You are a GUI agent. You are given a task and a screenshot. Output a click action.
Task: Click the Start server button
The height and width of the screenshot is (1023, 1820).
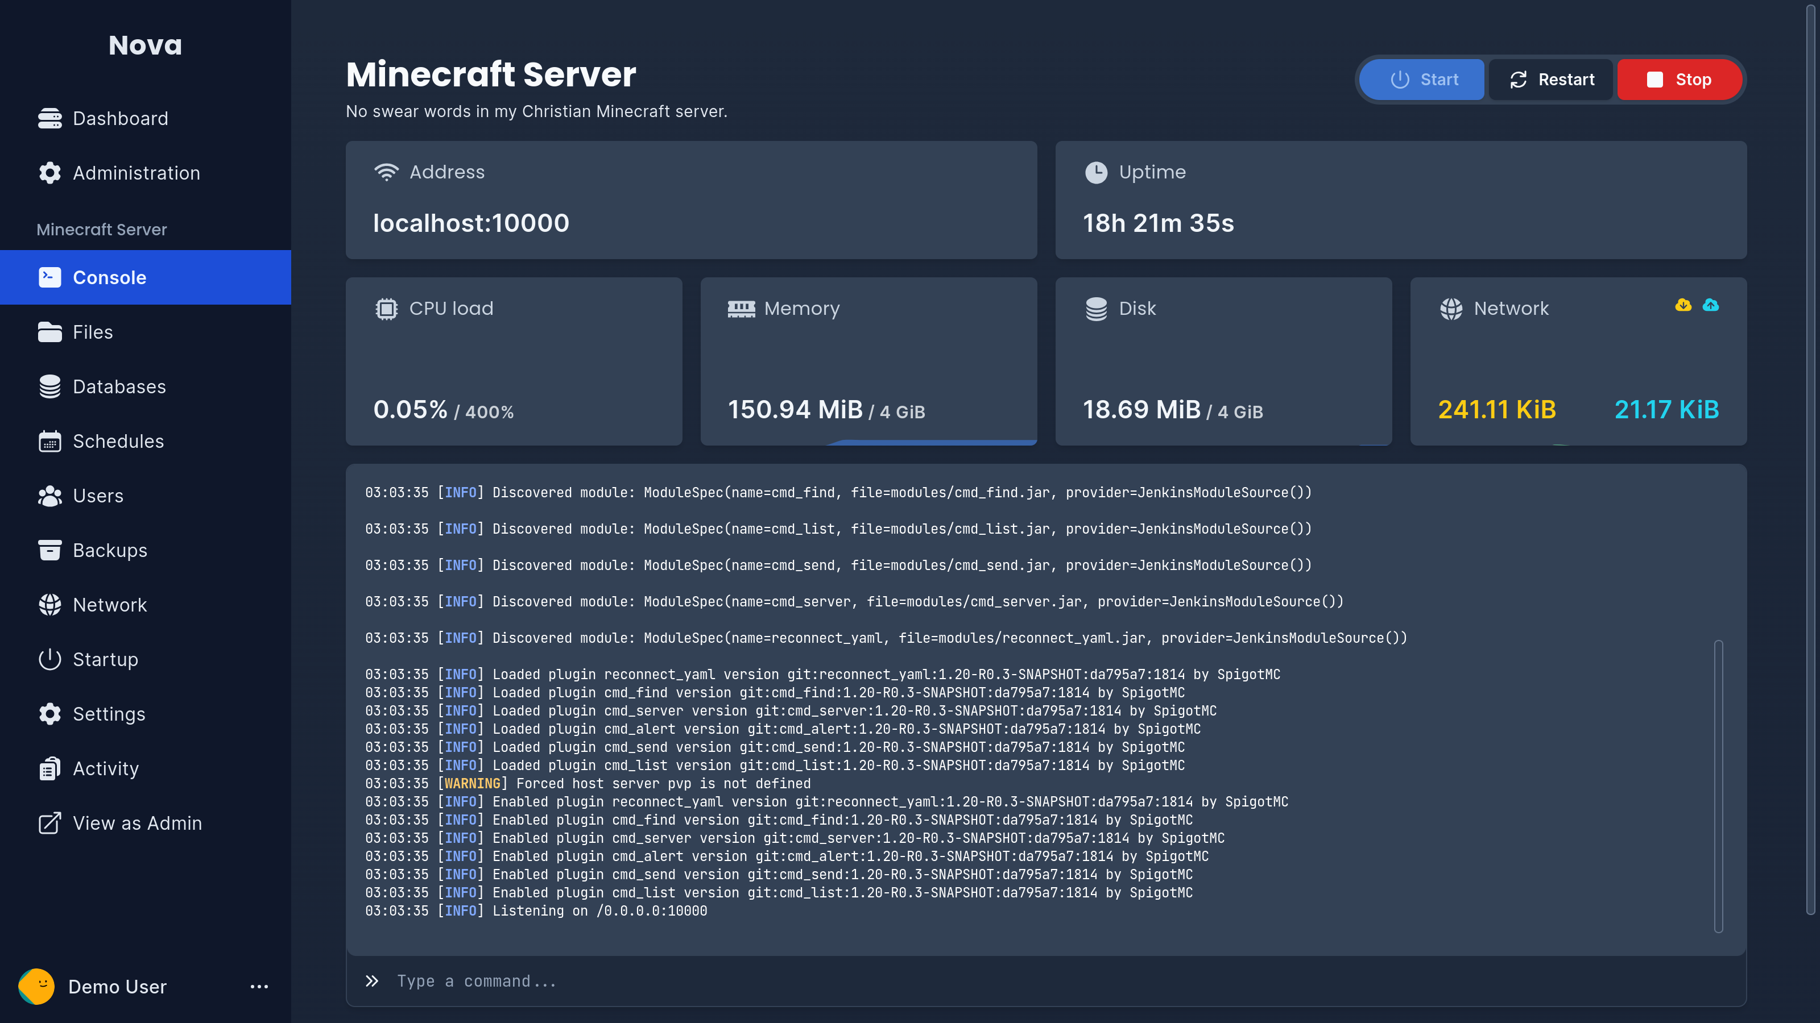click(1421, 80)
